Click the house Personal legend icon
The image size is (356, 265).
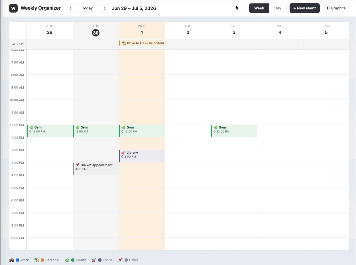pos(36,260)
